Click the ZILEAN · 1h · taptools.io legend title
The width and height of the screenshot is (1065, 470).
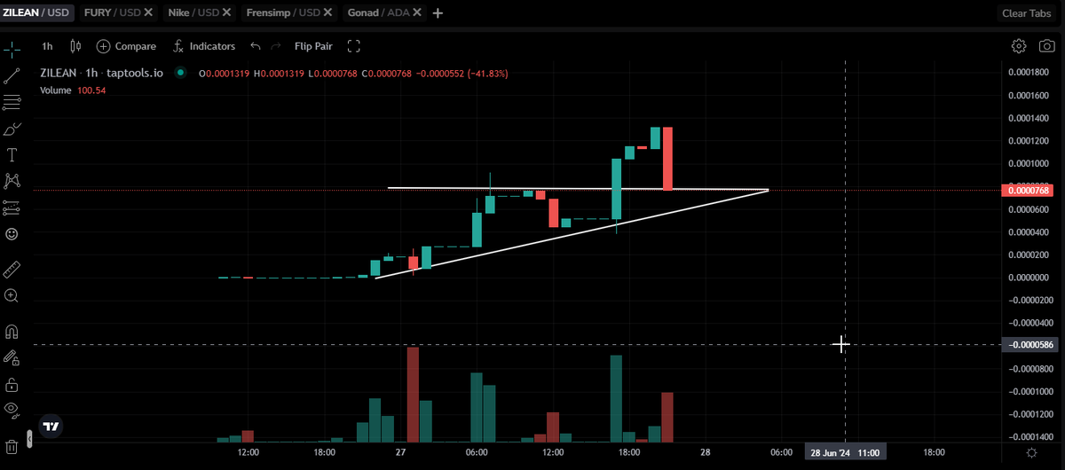[101, 74]
